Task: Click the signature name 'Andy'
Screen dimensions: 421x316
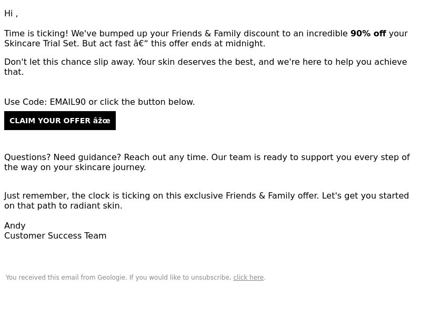Action: pos(15,226)
